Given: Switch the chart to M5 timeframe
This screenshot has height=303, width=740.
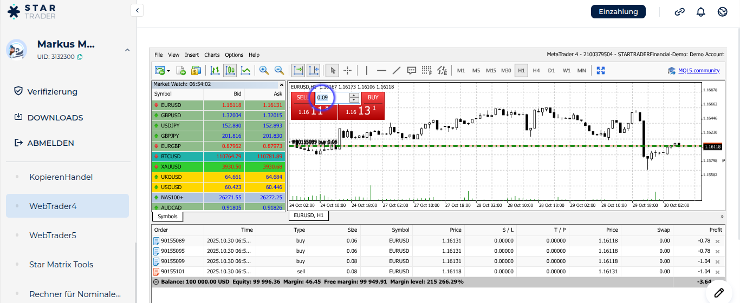Looking at the screenshot, I should [476, 70].
